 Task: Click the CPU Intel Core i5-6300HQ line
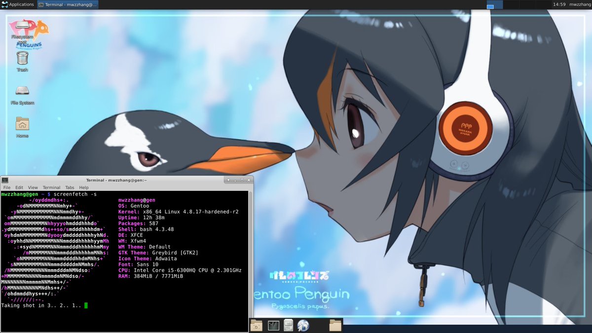[180, 270]
